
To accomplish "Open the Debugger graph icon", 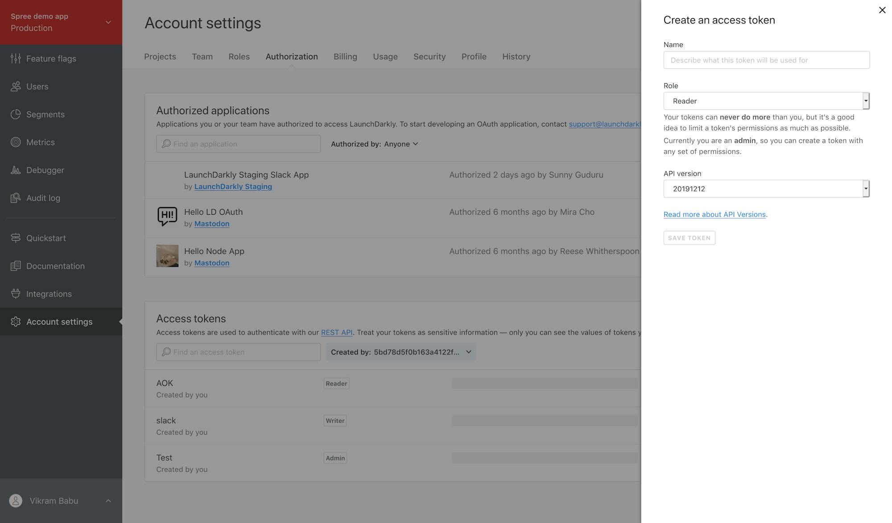I will [x=16, y=170].
